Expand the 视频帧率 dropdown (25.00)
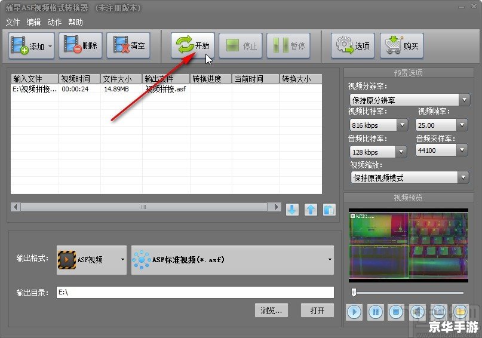The height and width of the screenshot is (338, 482). [462, 125]
